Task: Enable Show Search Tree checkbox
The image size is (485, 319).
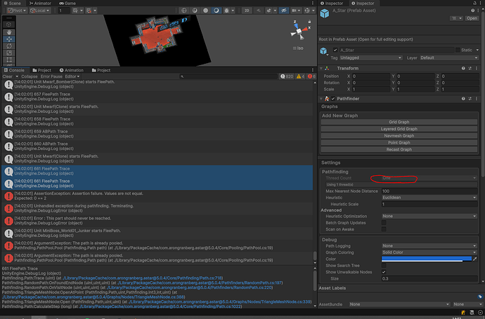Action: pos(384,266)
